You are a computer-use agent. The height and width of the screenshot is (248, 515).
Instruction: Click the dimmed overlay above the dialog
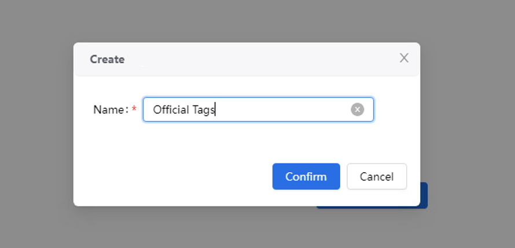click(x=247, y=20)
